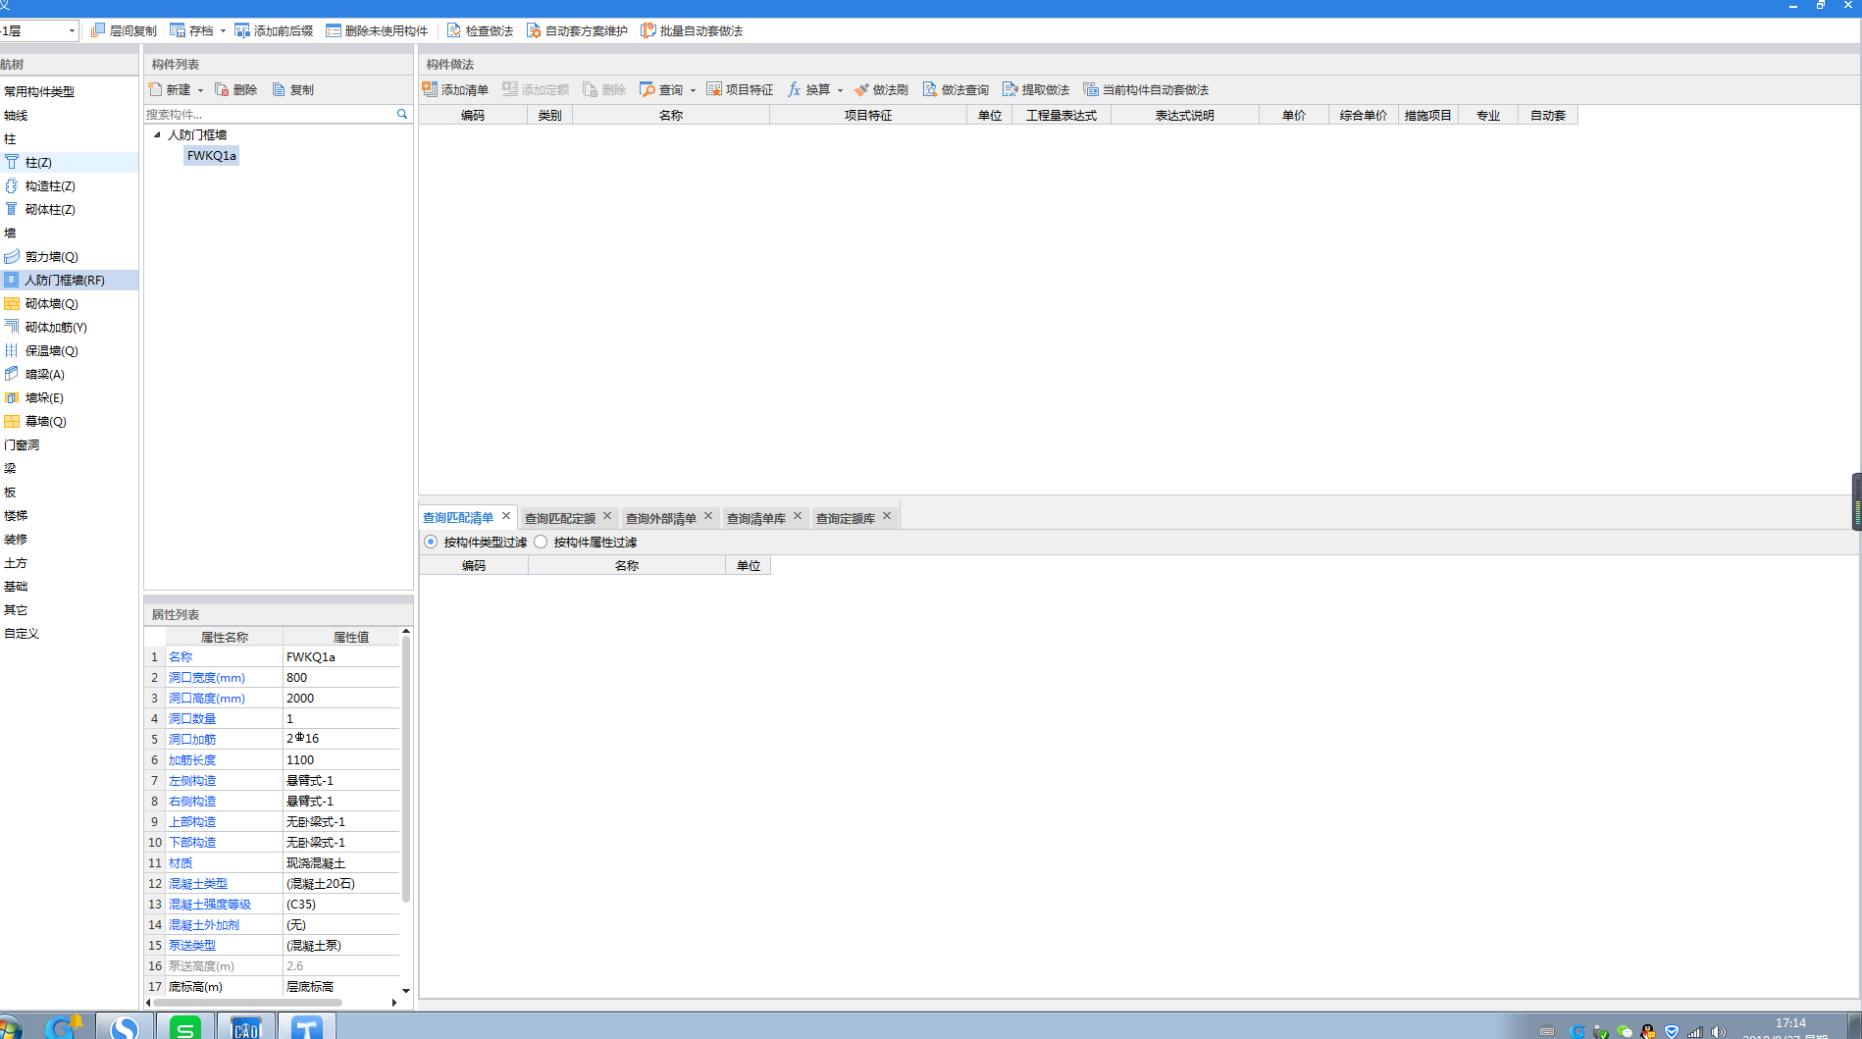
Task: Click the 查询 toolbar icon
Action: 647,90
